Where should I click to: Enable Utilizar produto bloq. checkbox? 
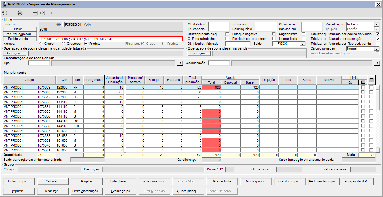pos(227,34)
